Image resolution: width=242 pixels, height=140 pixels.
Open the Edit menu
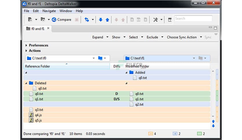point(36,11)
